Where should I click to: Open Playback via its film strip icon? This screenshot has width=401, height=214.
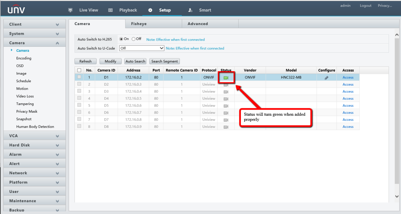110,10
